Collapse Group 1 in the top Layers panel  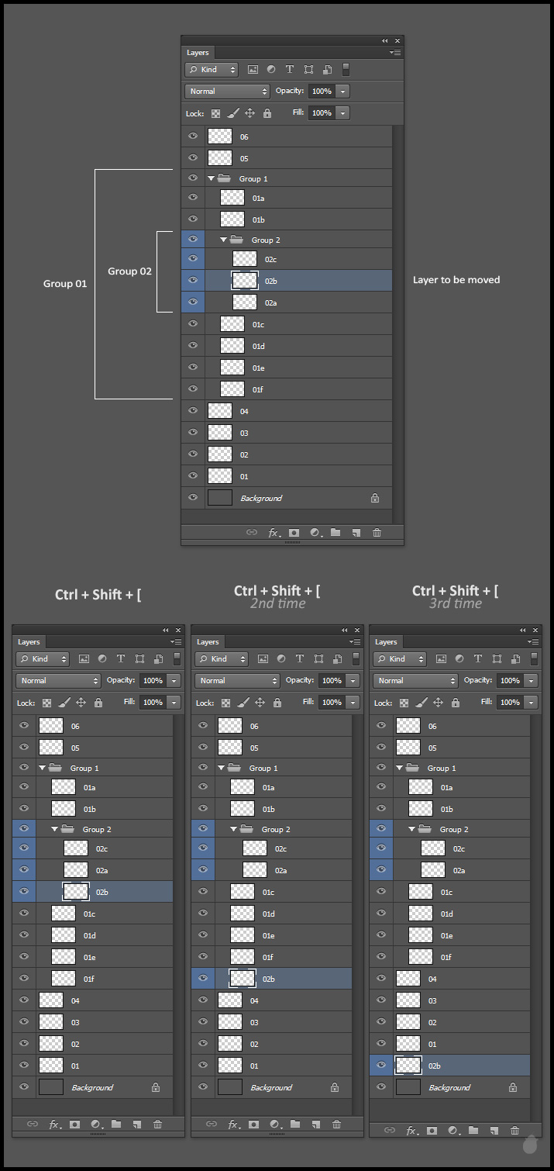coord(211,178)
